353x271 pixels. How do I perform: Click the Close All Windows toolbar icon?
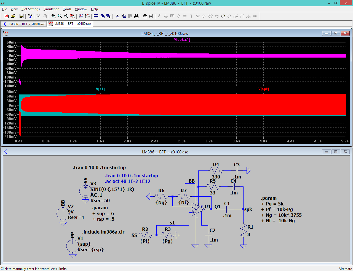[109, 16]
